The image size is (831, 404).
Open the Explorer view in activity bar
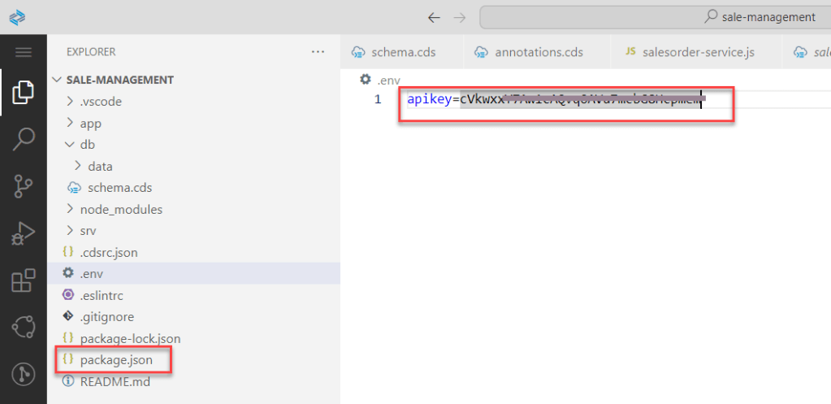click(23, 93)
